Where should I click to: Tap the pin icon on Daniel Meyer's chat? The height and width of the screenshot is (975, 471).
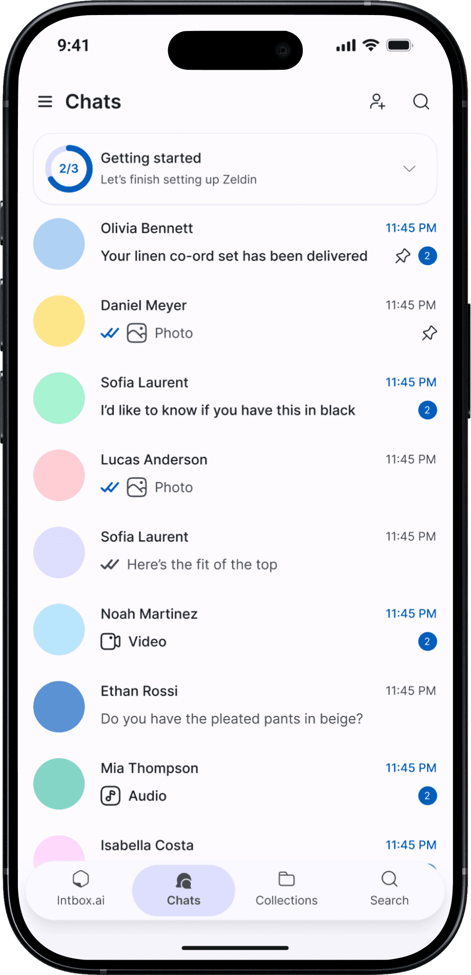click(x=429, y=333)
